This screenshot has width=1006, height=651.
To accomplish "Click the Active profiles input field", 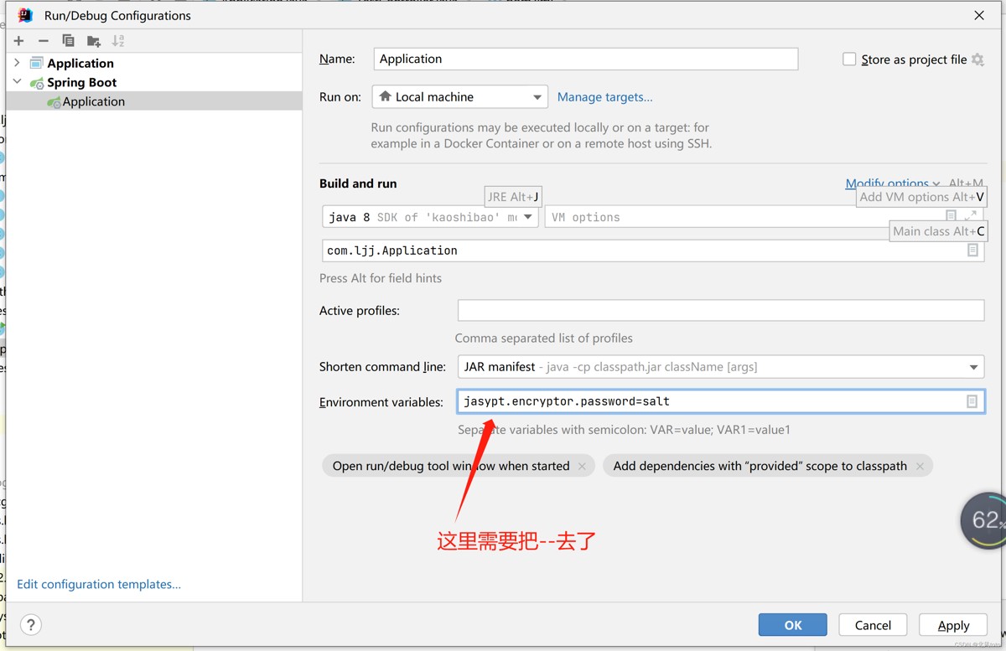I will [721, 310].
